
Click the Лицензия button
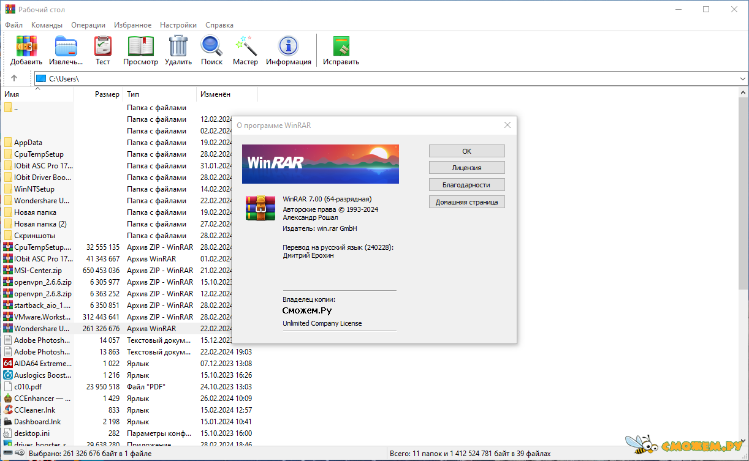pyautogui.click(x=467, y=168)
